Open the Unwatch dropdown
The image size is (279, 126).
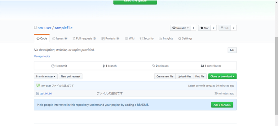pyautogui.click(x=180, y=28)
